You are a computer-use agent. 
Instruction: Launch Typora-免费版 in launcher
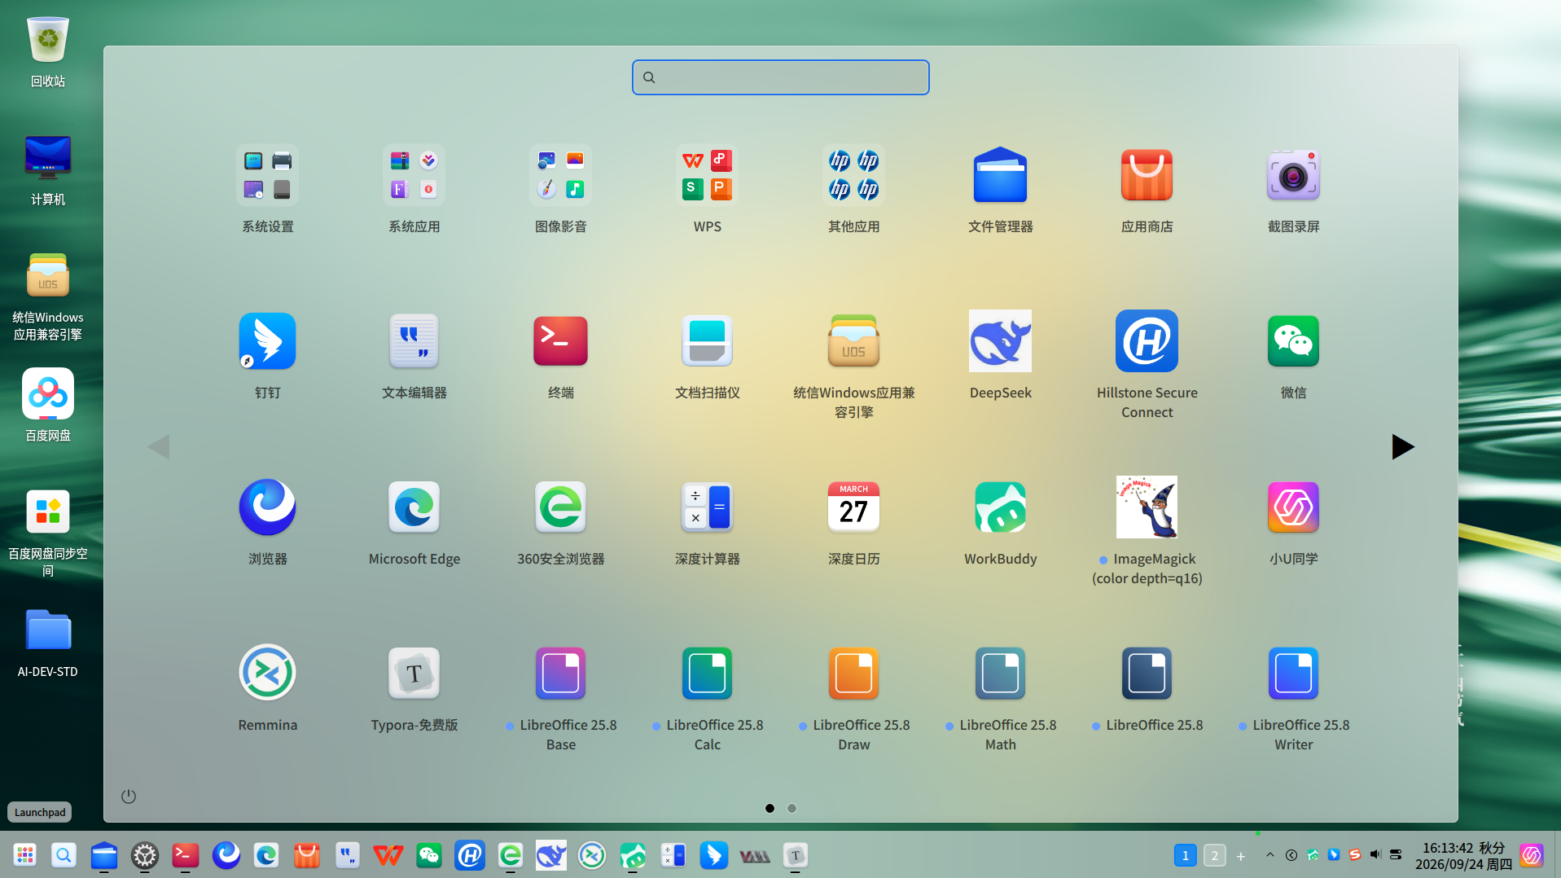click(x=414, y=673)
